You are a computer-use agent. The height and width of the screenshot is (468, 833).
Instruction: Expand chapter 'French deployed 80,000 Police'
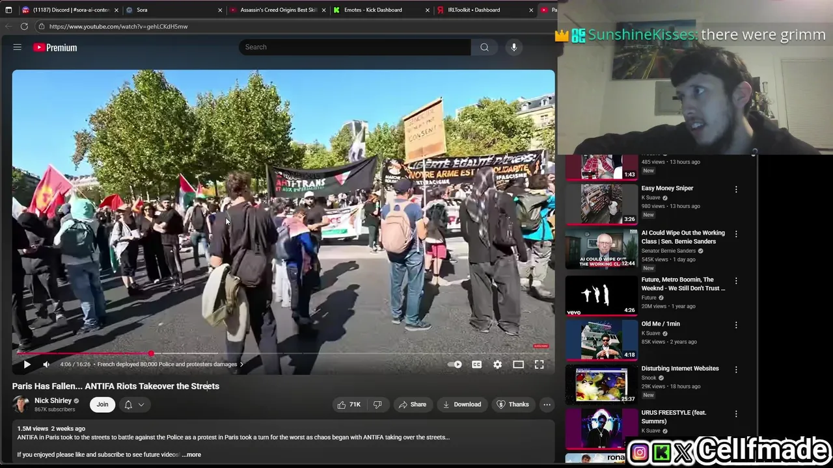point(171,365)
